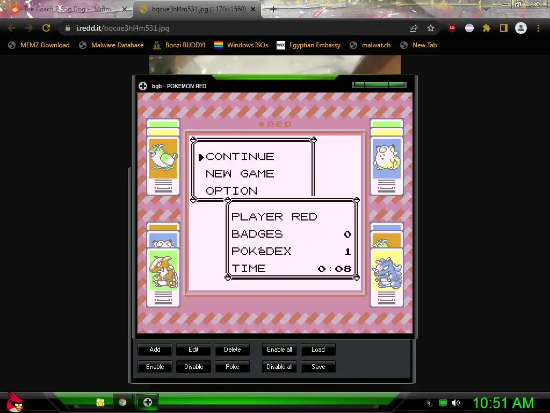Open the volume speaker tray icon
The image size is (550, 413).
456,403
